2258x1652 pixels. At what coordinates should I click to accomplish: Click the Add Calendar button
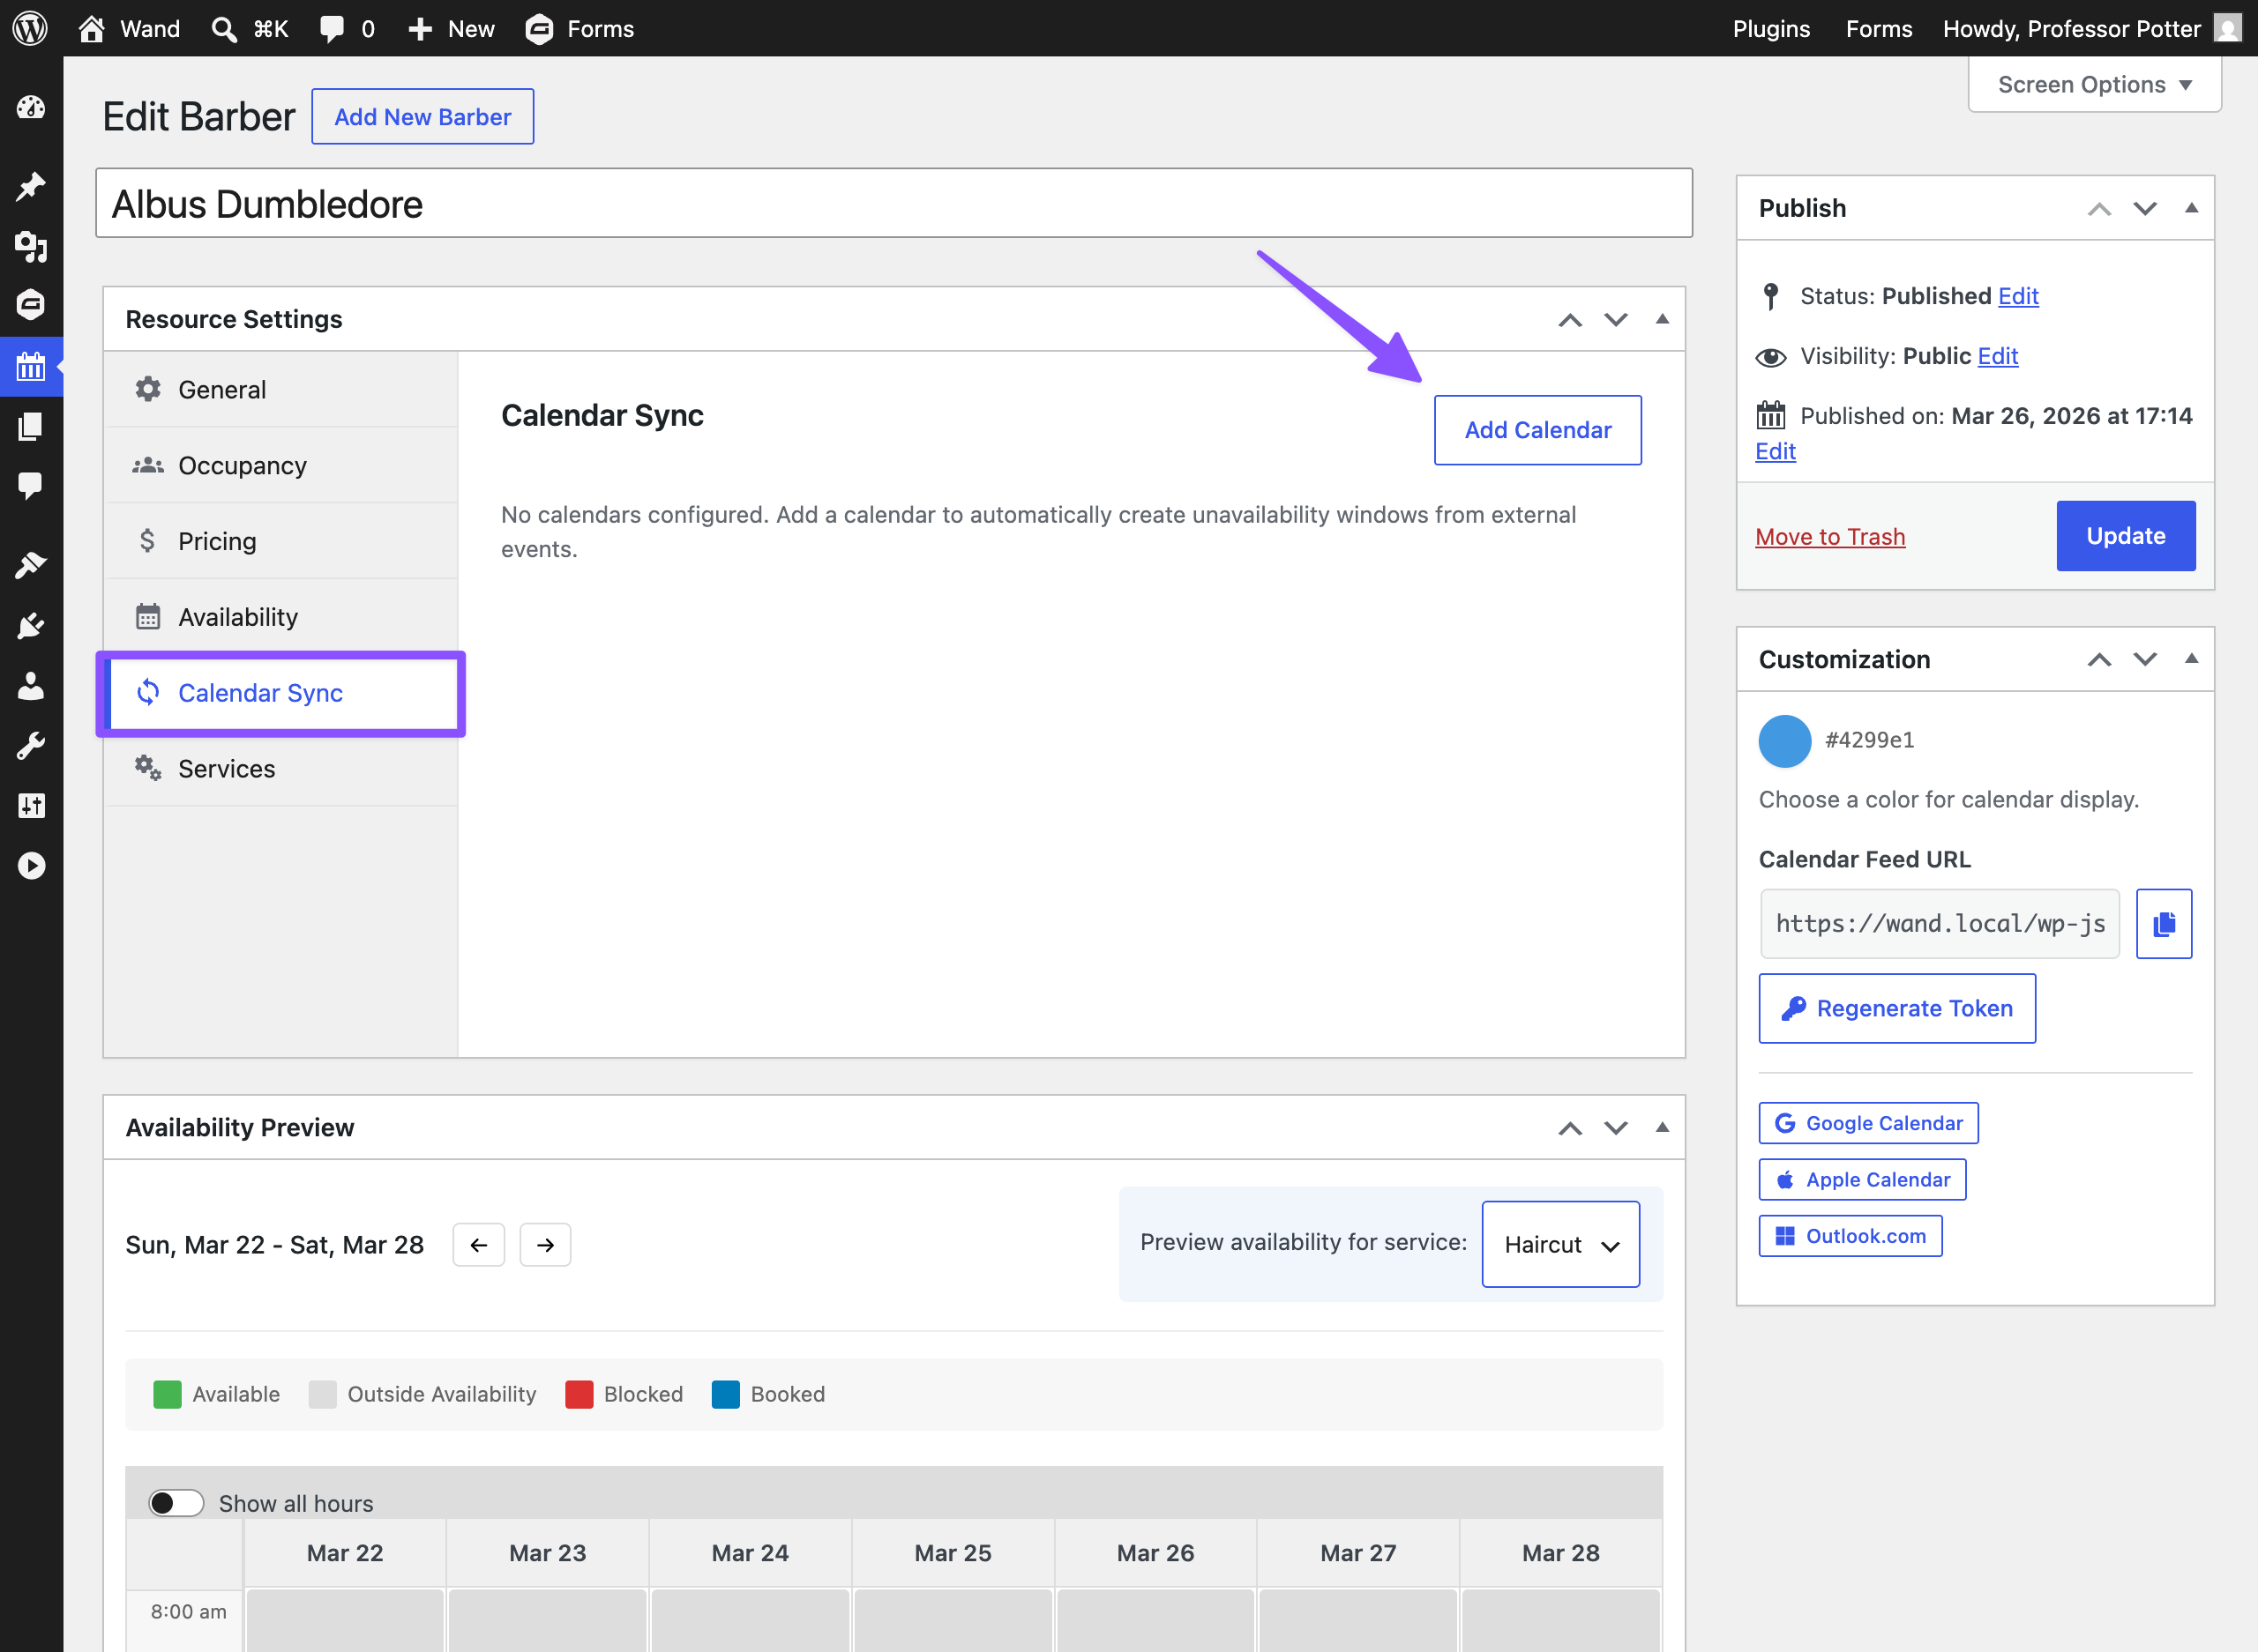tap(1536, 430)
